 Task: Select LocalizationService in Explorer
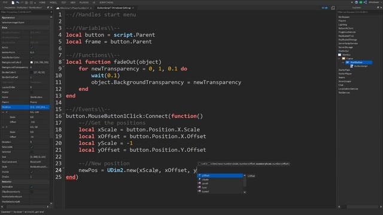(x=348, y=89)
